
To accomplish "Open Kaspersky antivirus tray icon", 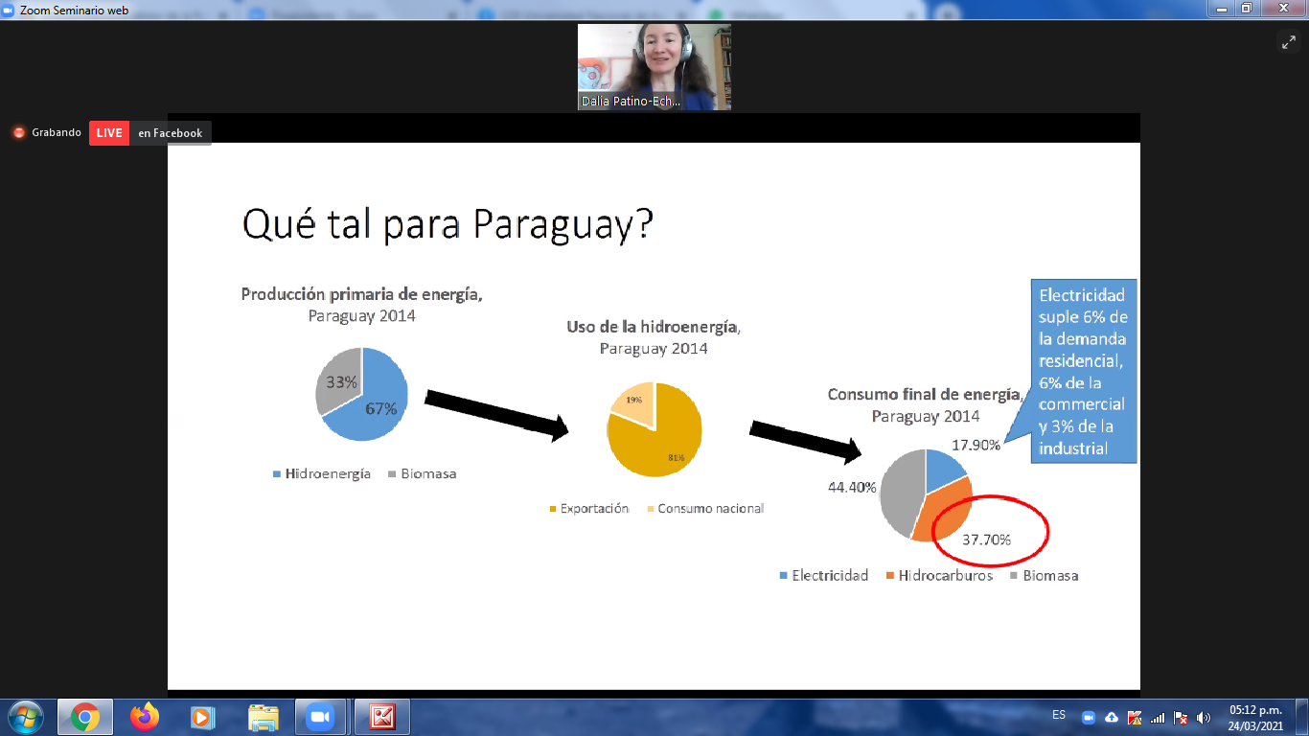I will click(1135, 718).
